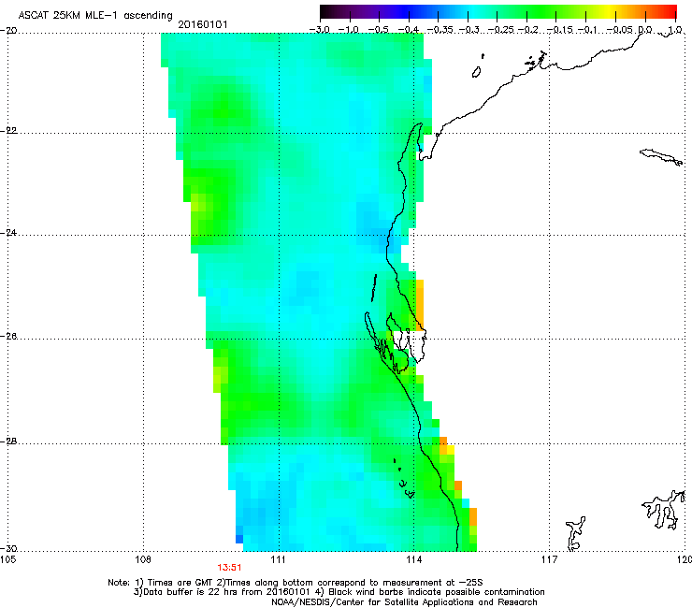
Task: Click the color bar label '-0.05'
Action: [x=619, y=30]
